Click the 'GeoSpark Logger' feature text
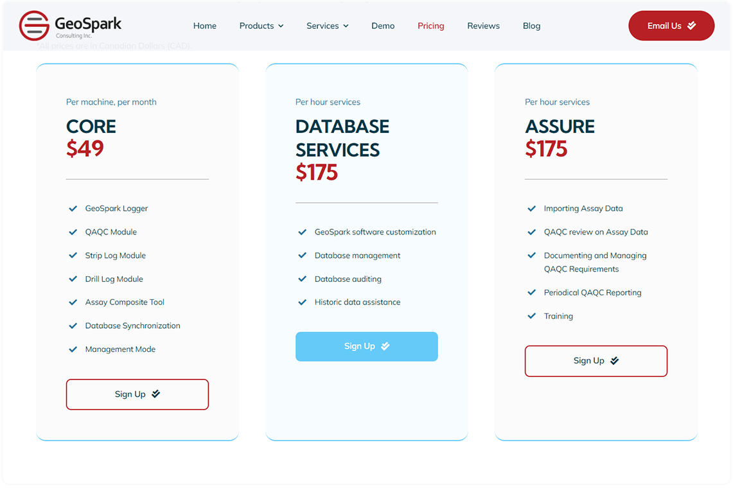This screenshot has width=733, height=488. pyautogui.click(x=116, y=209)
